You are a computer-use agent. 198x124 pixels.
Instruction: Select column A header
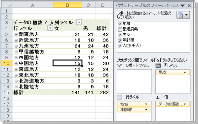coord(33,5)
